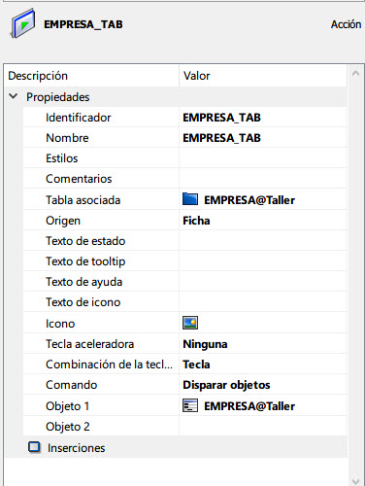The width and height of the screenshot is (365, 486).
Task: Select the Texto de estado label
Action: tap(85, 241)
